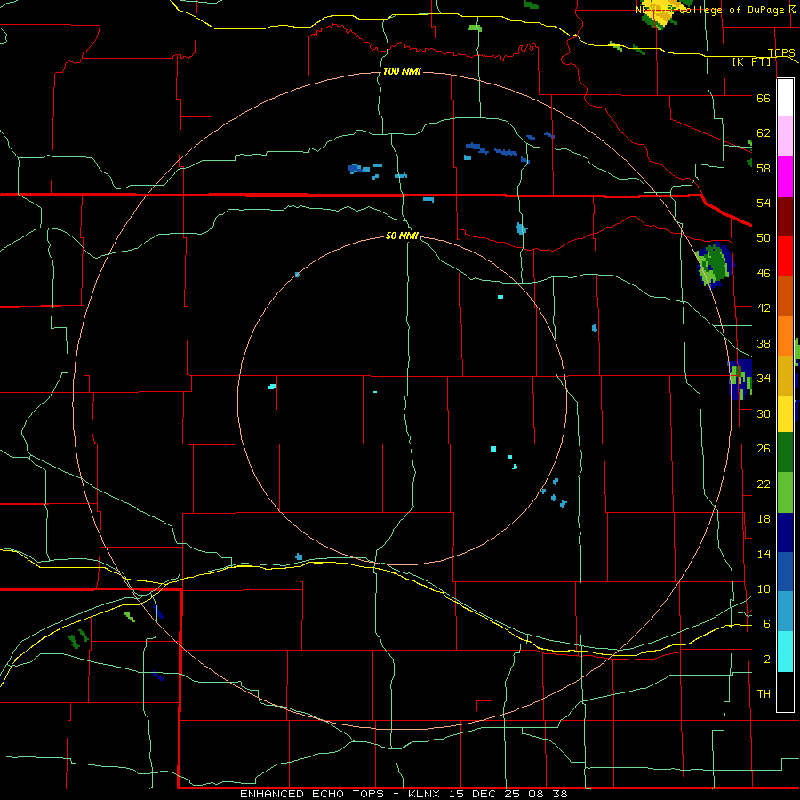
Task: Click the '22' legend value
Action: coord(764,484)
